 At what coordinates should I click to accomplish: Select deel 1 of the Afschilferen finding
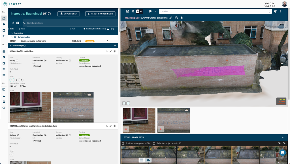point(12,155)
